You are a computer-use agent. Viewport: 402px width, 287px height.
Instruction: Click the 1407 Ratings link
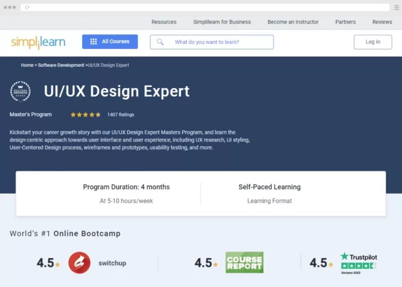[121, 115]
